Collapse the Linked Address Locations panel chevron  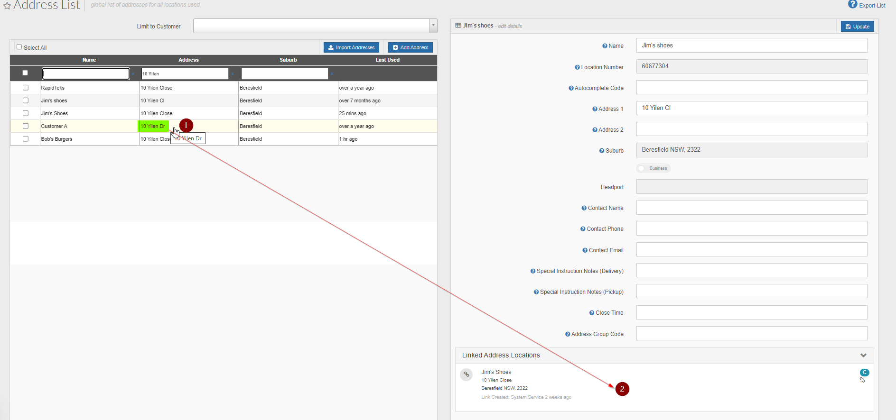coord(863,356)
